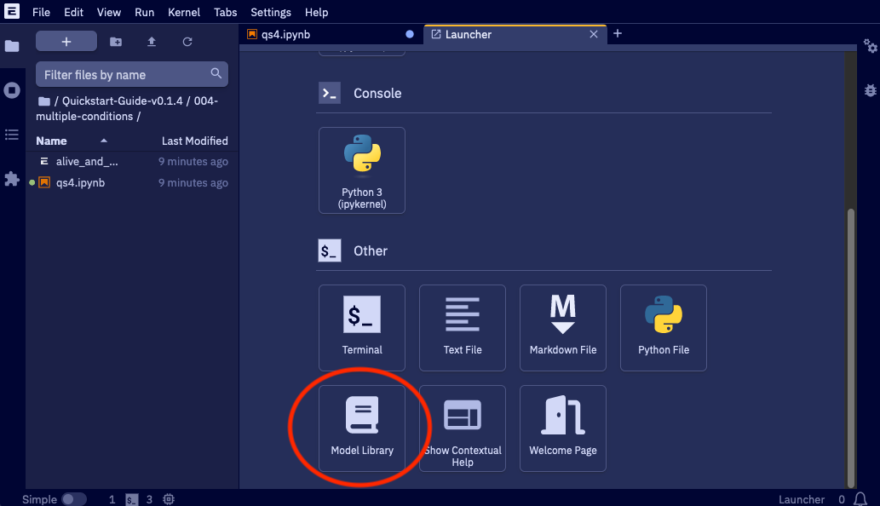This screenshot has height=506, width=880.
Task: Click the search magnifier in file filter
Action: (x=216, y=73)
